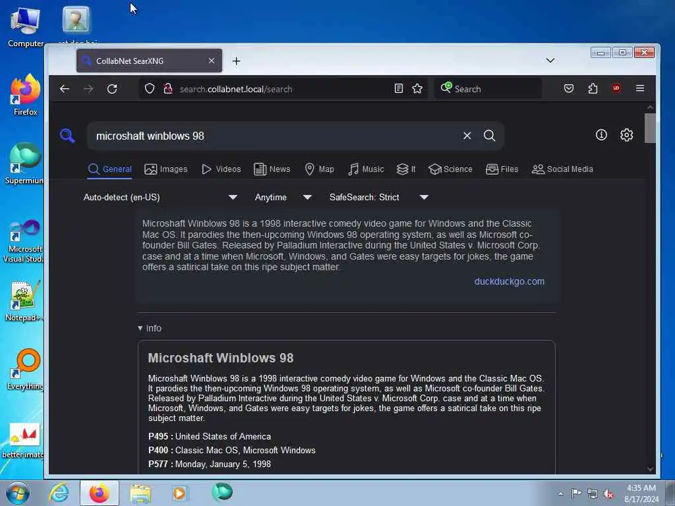Image resolution: width=675 pixels, height=506 pixels.
Task: Open the Firefox desktop shortcut
Action: coord(26,95)
